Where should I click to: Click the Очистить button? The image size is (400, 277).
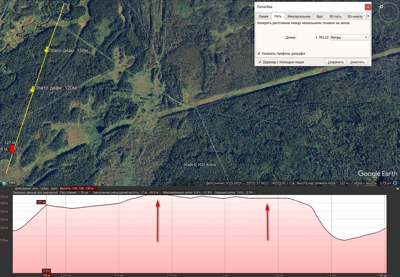pos(358,62)
